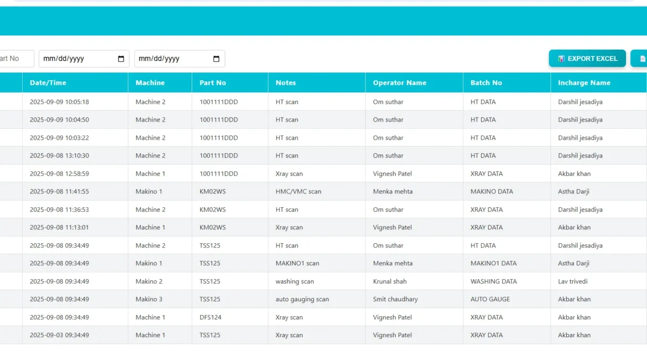This screenshot has height=357, width=647.
Task: Focus the Part No search field
Action: pyautogui.click(x=15, y=59)
